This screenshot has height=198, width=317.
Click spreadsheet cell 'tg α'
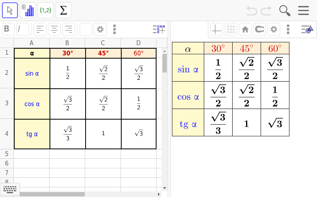(32, 134)
